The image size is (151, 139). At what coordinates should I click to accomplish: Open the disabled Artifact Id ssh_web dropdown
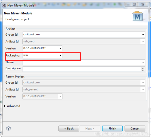tap(143, 41)
